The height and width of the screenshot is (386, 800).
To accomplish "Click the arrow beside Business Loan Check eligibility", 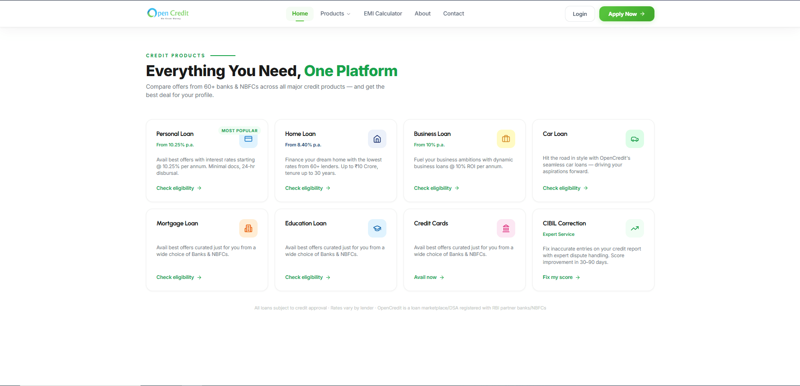I will click(457, 188).
